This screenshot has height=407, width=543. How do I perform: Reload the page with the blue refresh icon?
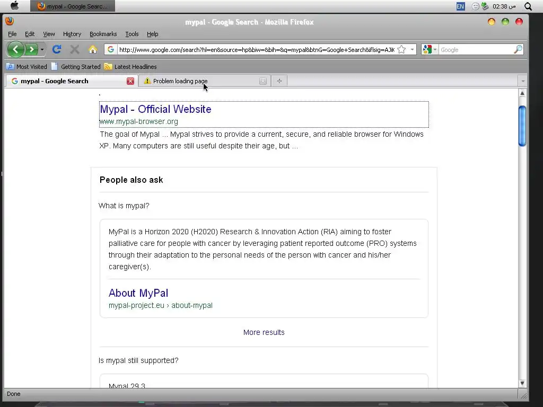[57, 49]
